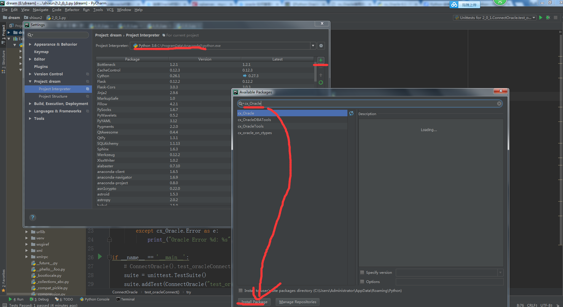The width and height of the screenshot is (563, 307).
Task: Click the Baidu cloud upload widget
Action: 465,5
